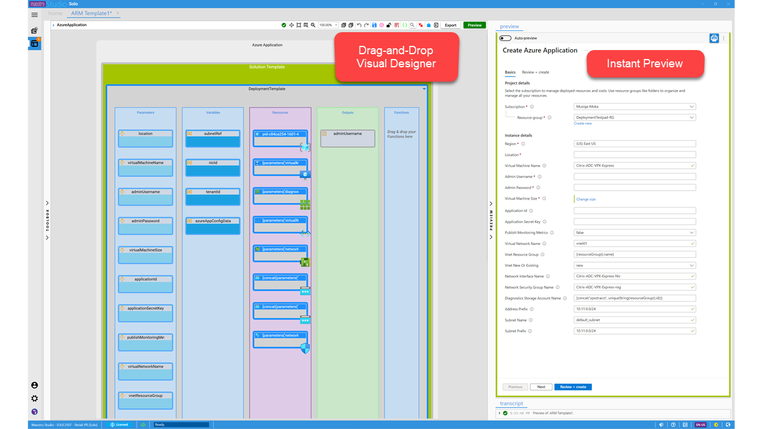Open the curly braces expression icon in the toolbar
This screenshot has width=762, height=429.
tap(404, 25)
